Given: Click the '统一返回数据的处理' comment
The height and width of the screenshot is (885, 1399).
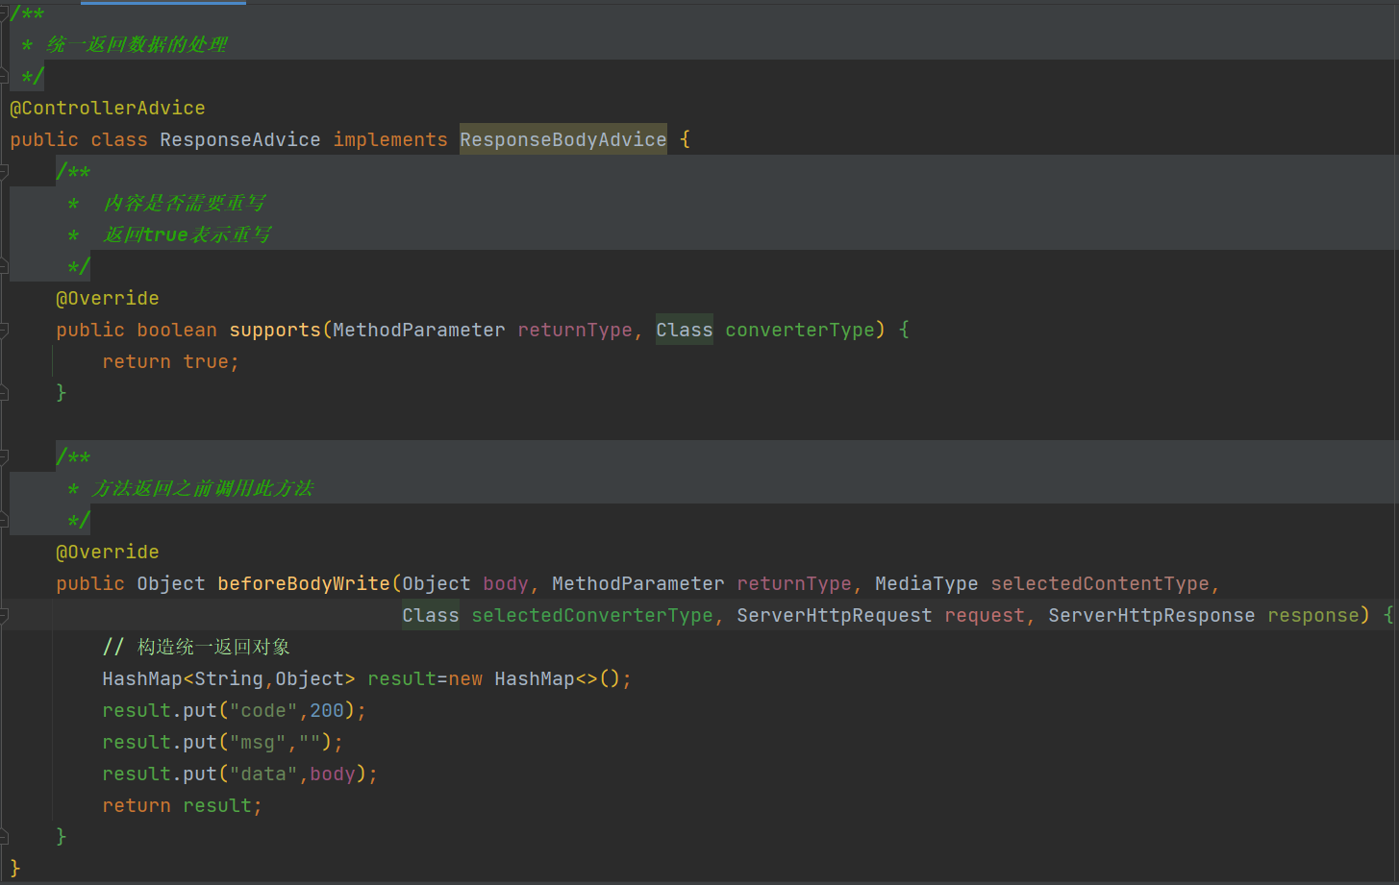Looking at the screenshot, I should tap(137, 44).
